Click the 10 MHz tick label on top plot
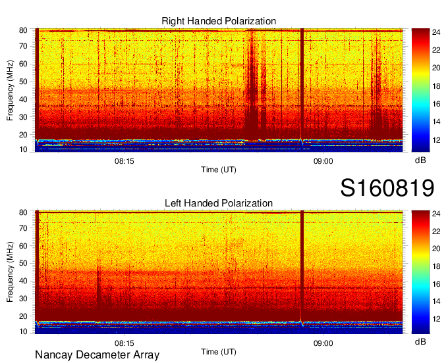Screen dimensions: 448x363 (x=23, y=149)
